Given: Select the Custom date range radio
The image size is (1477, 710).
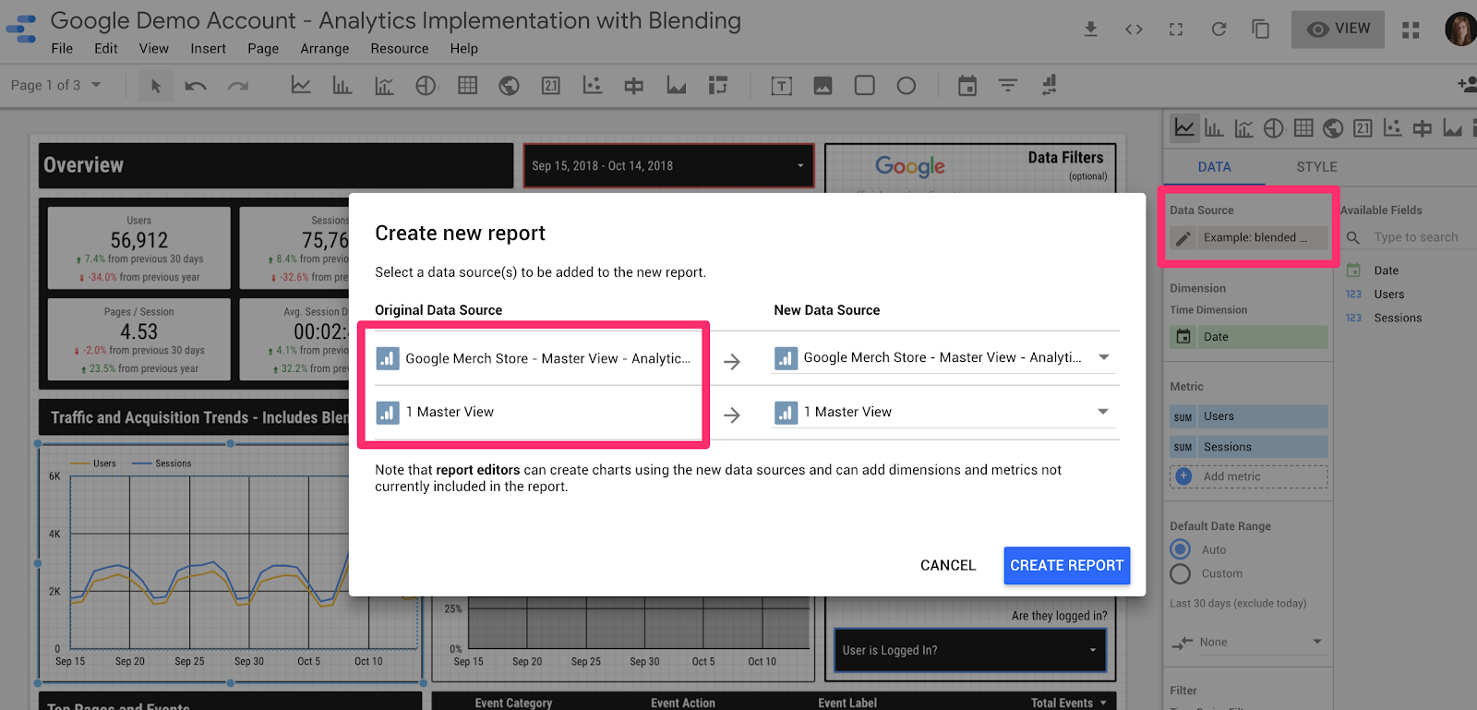Looking at the screenshot, I should [1180, 574].
